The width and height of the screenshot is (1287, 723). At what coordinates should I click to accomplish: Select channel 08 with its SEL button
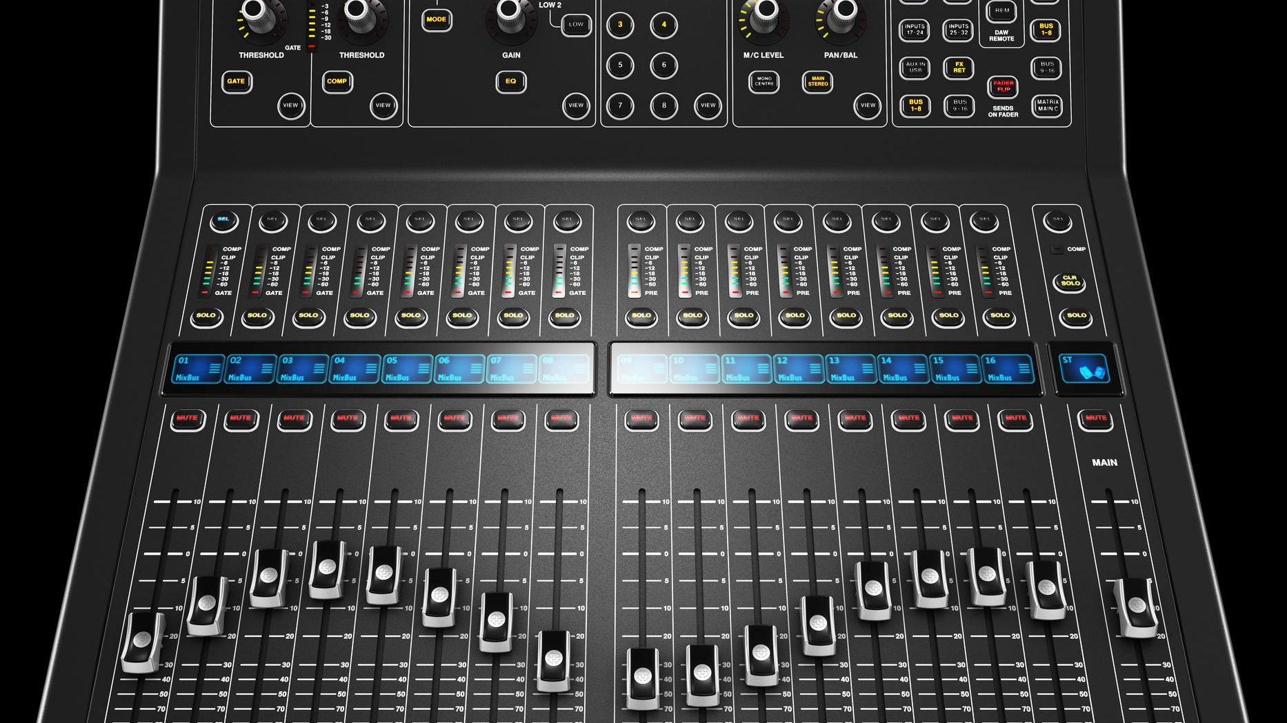567,221
